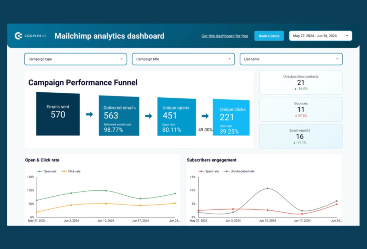Click the Mailchimp analytics dashboard title
367x249 pixels.
[x=109, y=36]
